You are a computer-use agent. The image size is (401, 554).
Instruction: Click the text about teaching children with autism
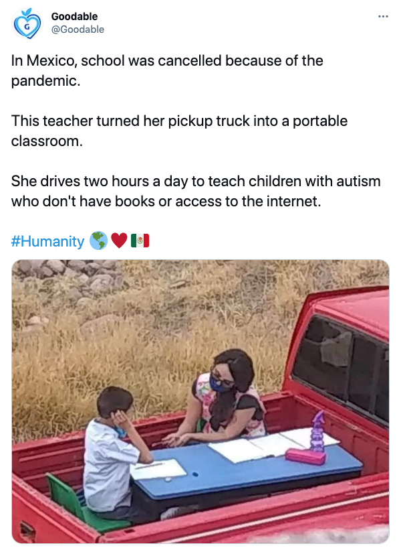(196, 191)
